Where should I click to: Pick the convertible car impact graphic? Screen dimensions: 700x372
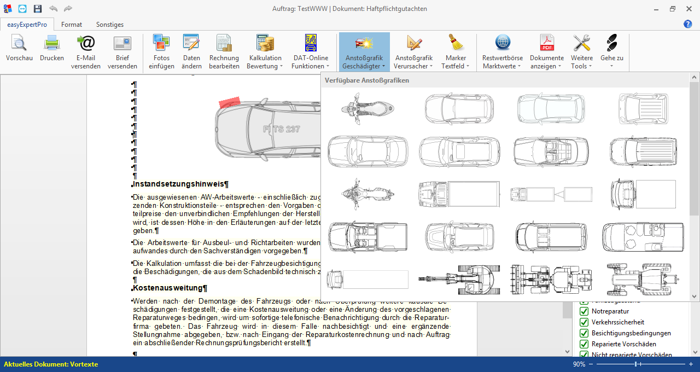coord(551,150)
